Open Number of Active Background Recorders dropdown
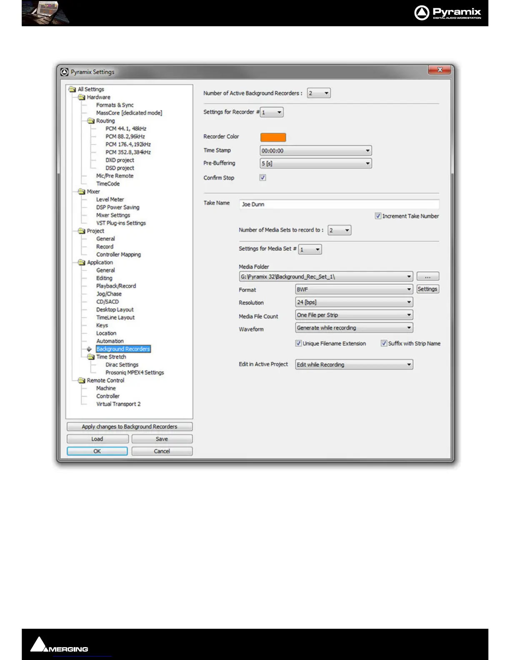510x660 pixels. click(319, 93)
